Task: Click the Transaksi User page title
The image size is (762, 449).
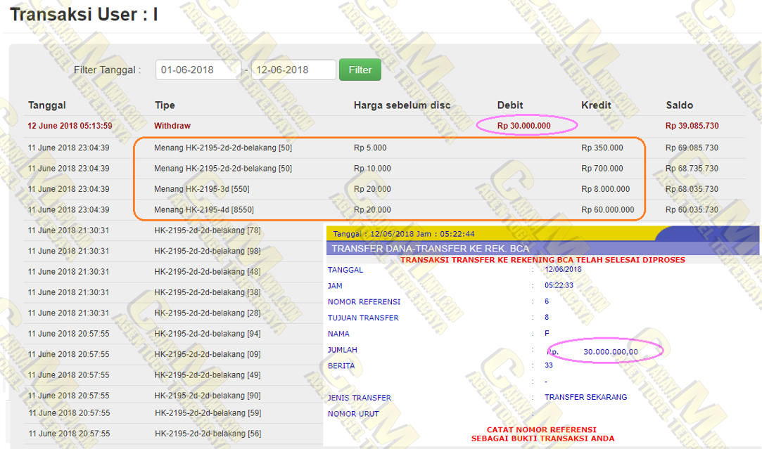Action: (x=84, y=15)
